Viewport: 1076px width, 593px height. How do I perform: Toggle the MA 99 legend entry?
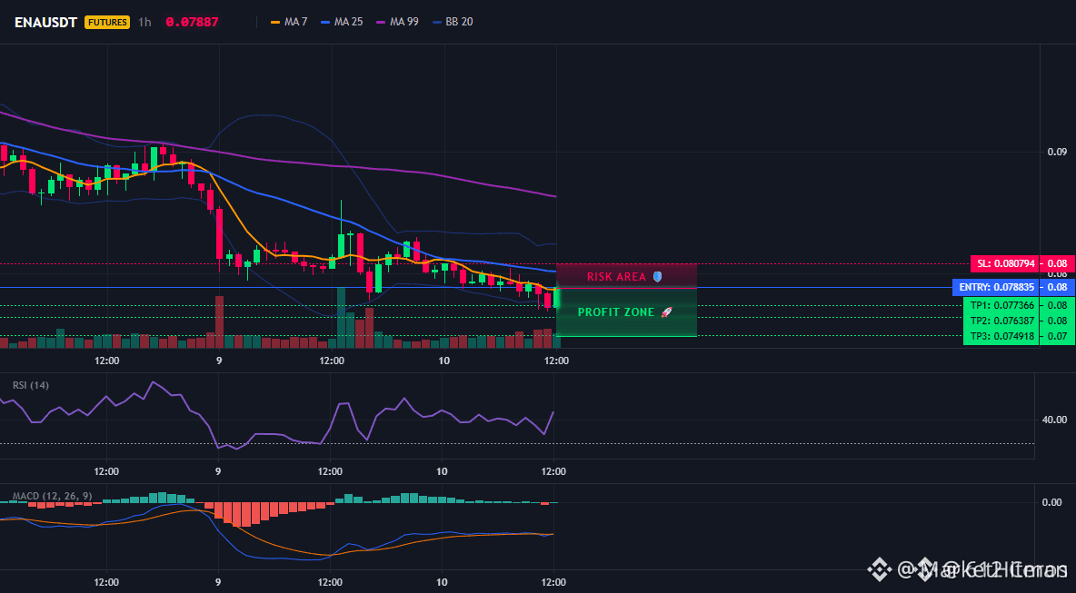397,22
